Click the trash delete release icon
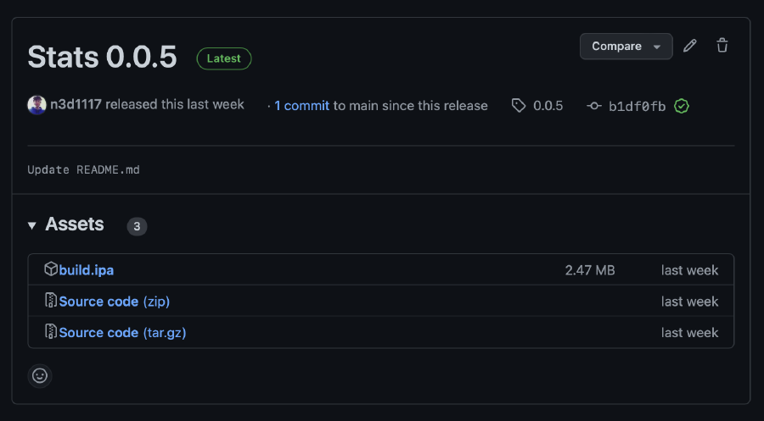This screenshot has width=764, height=421. click(722, 46)
